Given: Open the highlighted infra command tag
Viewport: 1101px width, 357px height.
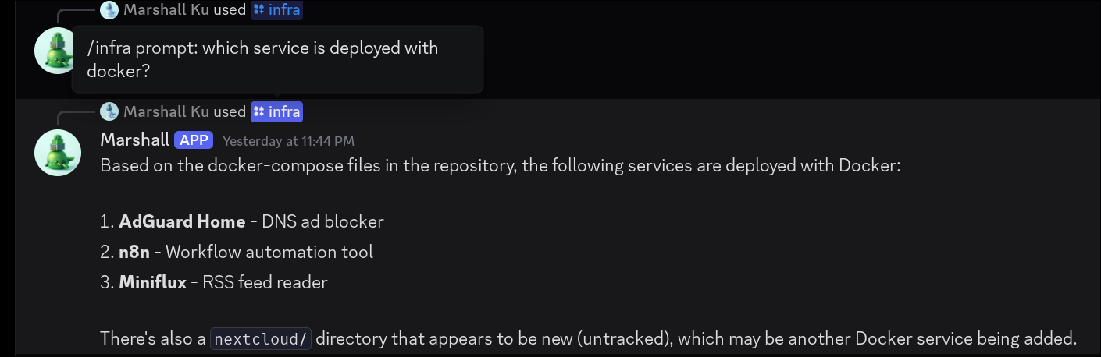Looking at the screenshot, I should click(276, 112).
